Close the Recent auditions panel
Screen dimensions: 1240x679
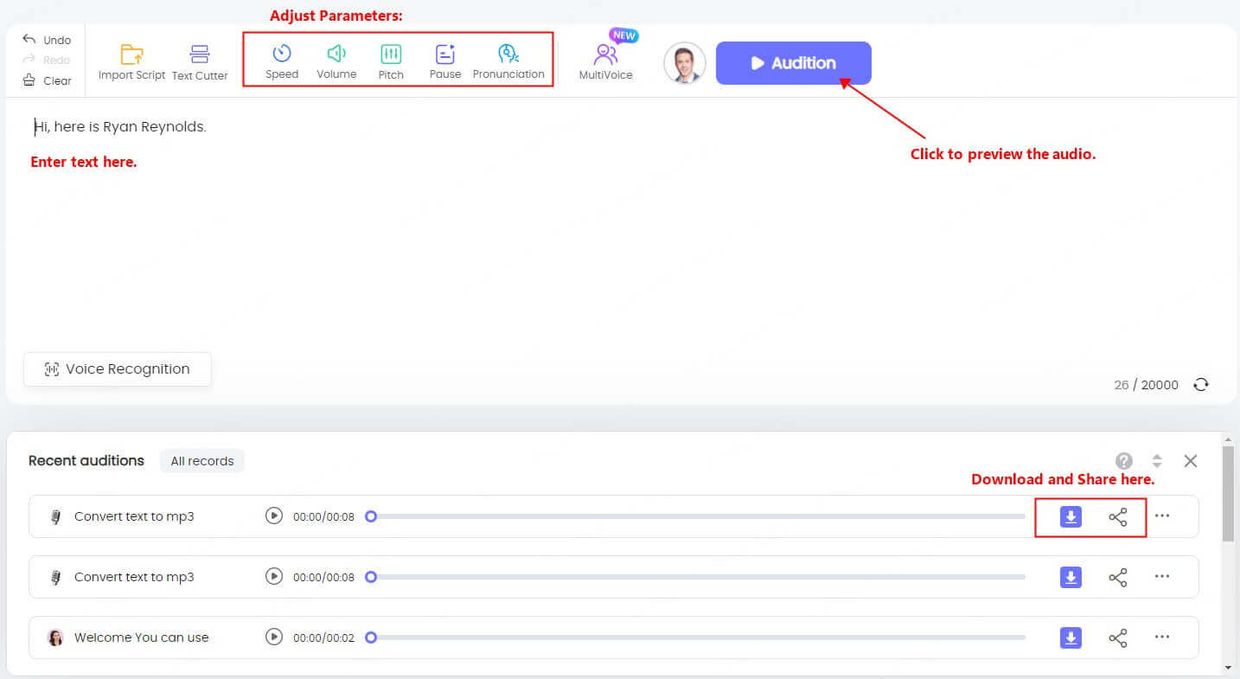1191,461
